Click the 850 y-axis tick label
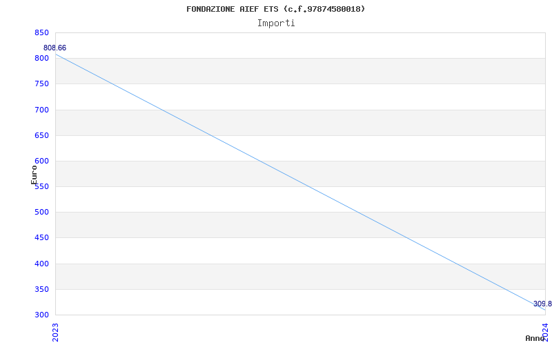The width and height of the screenshot is (552, 345). coord(41,32)
